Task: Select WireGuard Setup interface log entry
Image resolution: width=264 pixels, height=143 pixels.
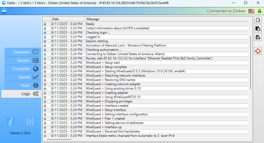Action: 145,110
